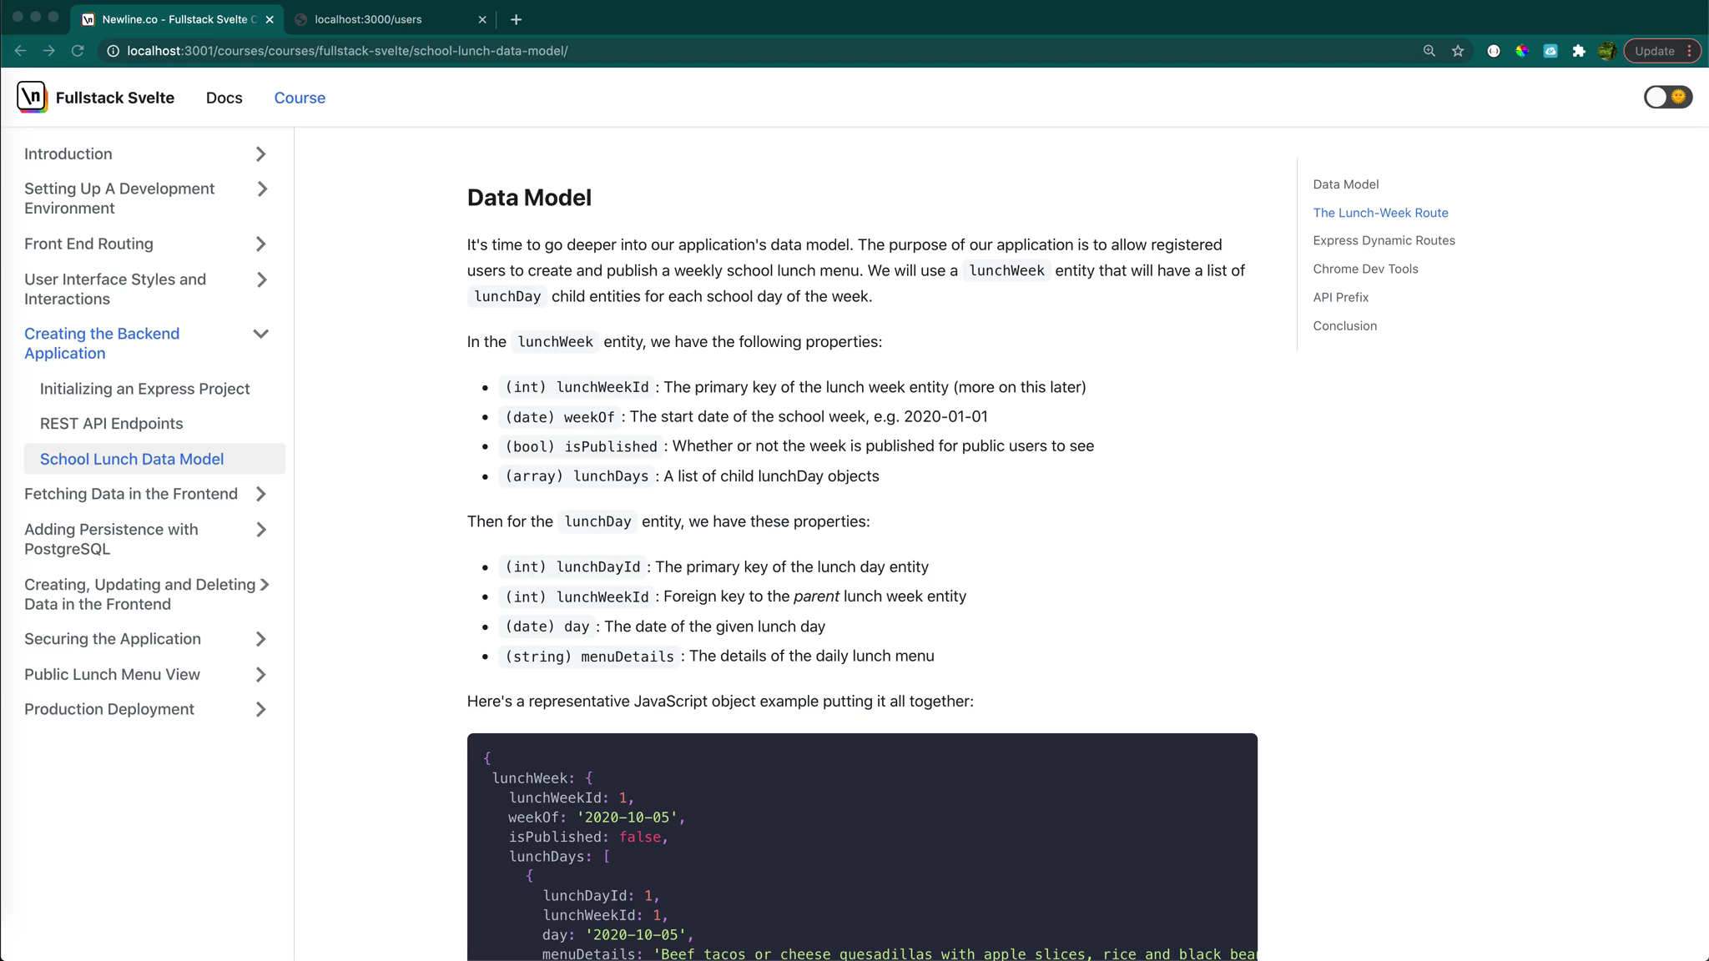The width and height of the screenshot is (1709, 961).
Task: Open Production Deployment section link
Action: pos(109,709)
